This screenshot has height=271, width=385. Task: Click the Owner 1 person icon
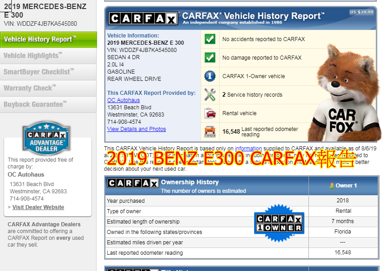pyautogui.click(x=332, y=186)
